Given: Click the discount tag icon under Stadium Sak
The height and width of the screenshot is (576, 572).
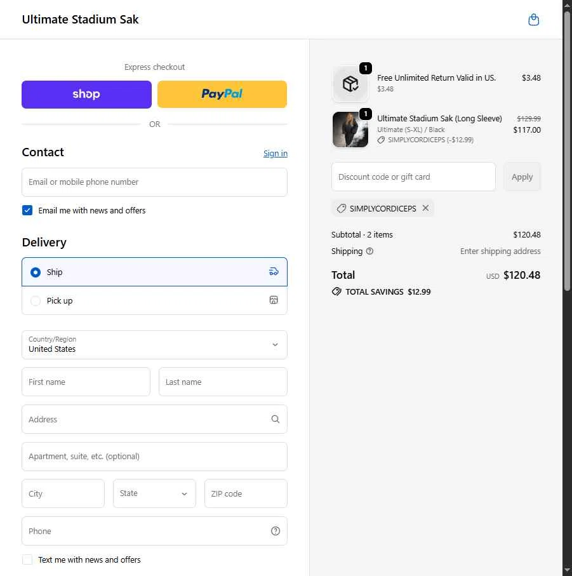Looking at the screenshot, I should 381,140.
